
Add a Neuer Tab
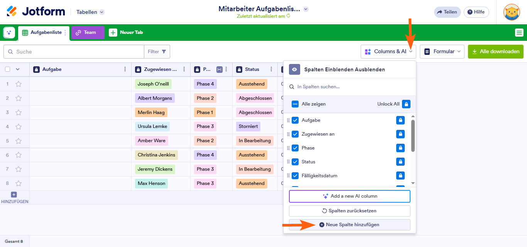tap(126, 33)
